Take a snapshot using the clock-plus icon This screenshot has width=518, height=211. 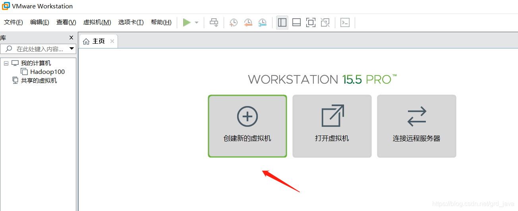(234, 23)
